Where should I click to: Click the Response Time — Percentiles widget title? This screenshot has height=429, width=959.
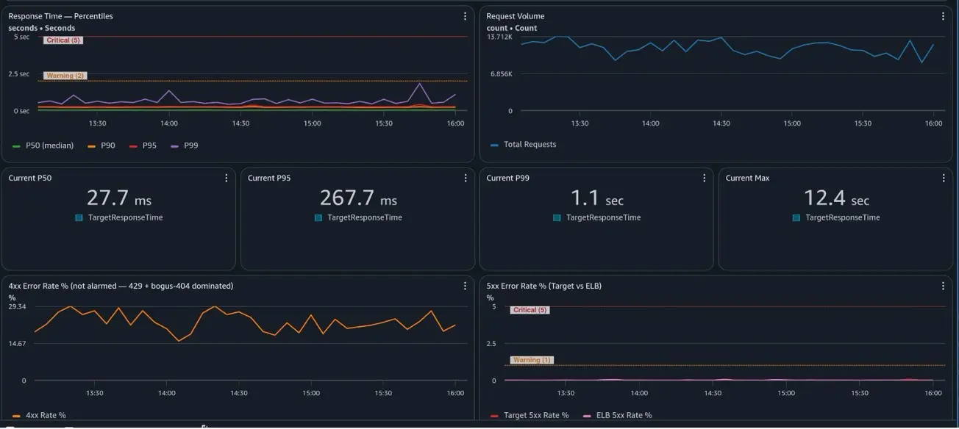point(60,16)
